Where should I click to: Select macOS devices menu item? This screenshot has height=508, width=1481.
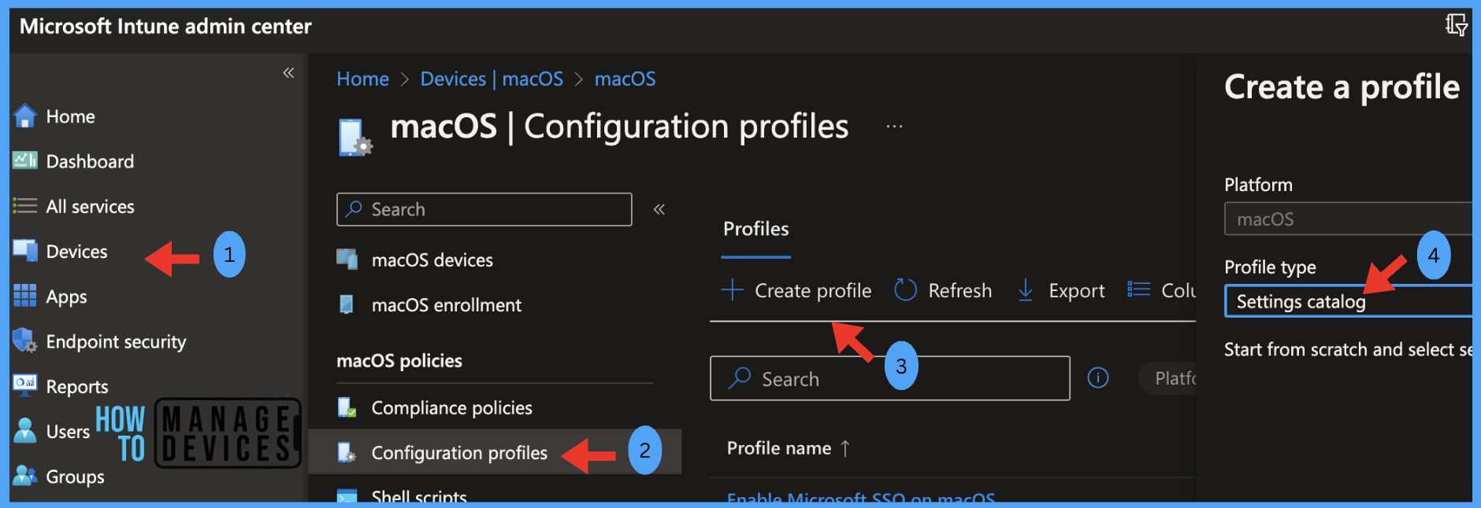pyautogui.click(x=432, y=260)
